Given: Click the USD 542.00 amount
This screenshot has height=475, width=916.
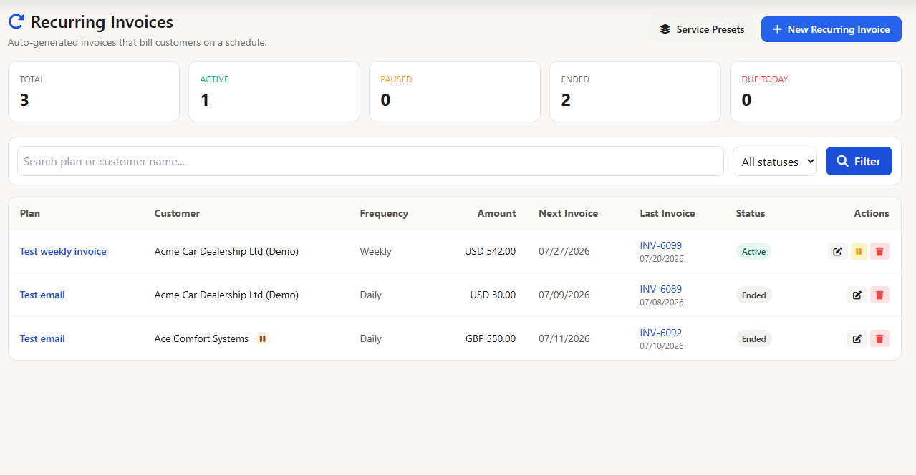Looking at the screenshot, I should 490,251.
